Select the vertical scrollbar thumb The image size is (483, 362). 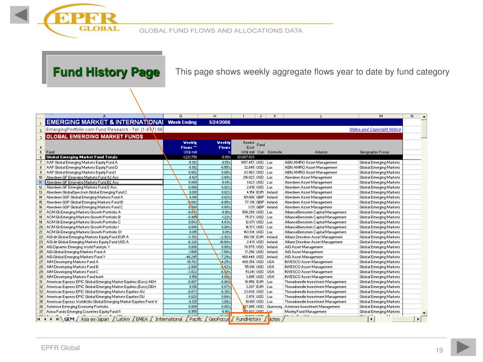(x=424, y=129)
